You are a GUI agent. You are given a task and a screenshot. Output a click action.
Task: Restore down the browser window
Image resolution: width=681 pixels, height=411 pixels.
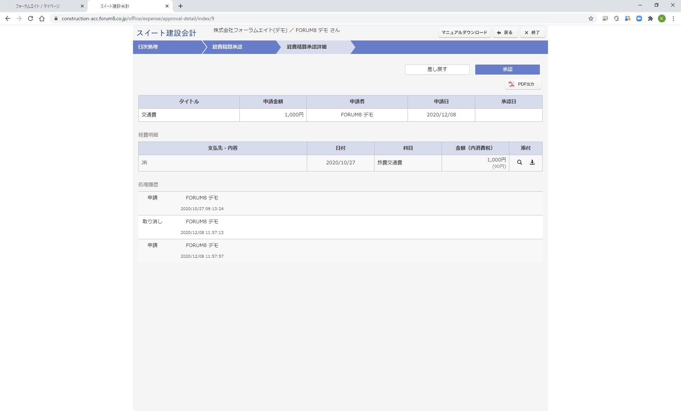657,5
